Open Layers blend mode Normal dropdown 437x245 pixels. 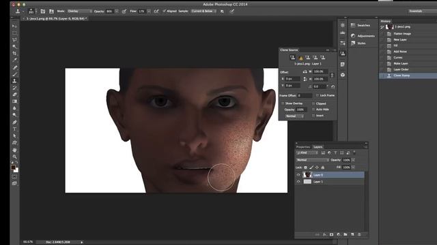point(313,160)
